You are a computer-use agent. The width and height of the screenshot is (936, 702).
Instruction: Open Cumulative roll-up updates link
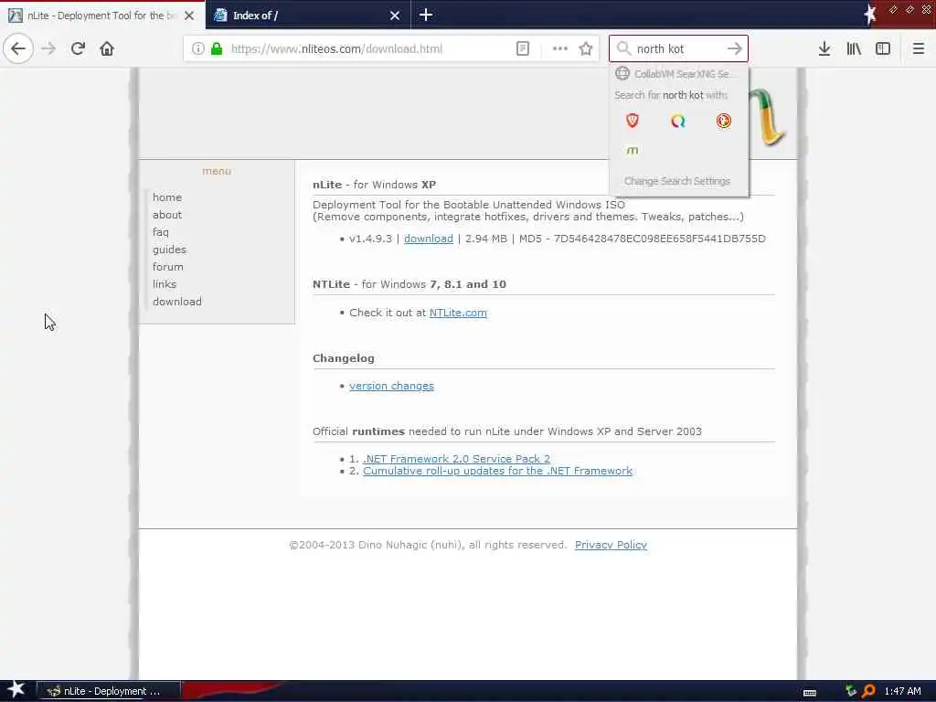coord(498,471)
